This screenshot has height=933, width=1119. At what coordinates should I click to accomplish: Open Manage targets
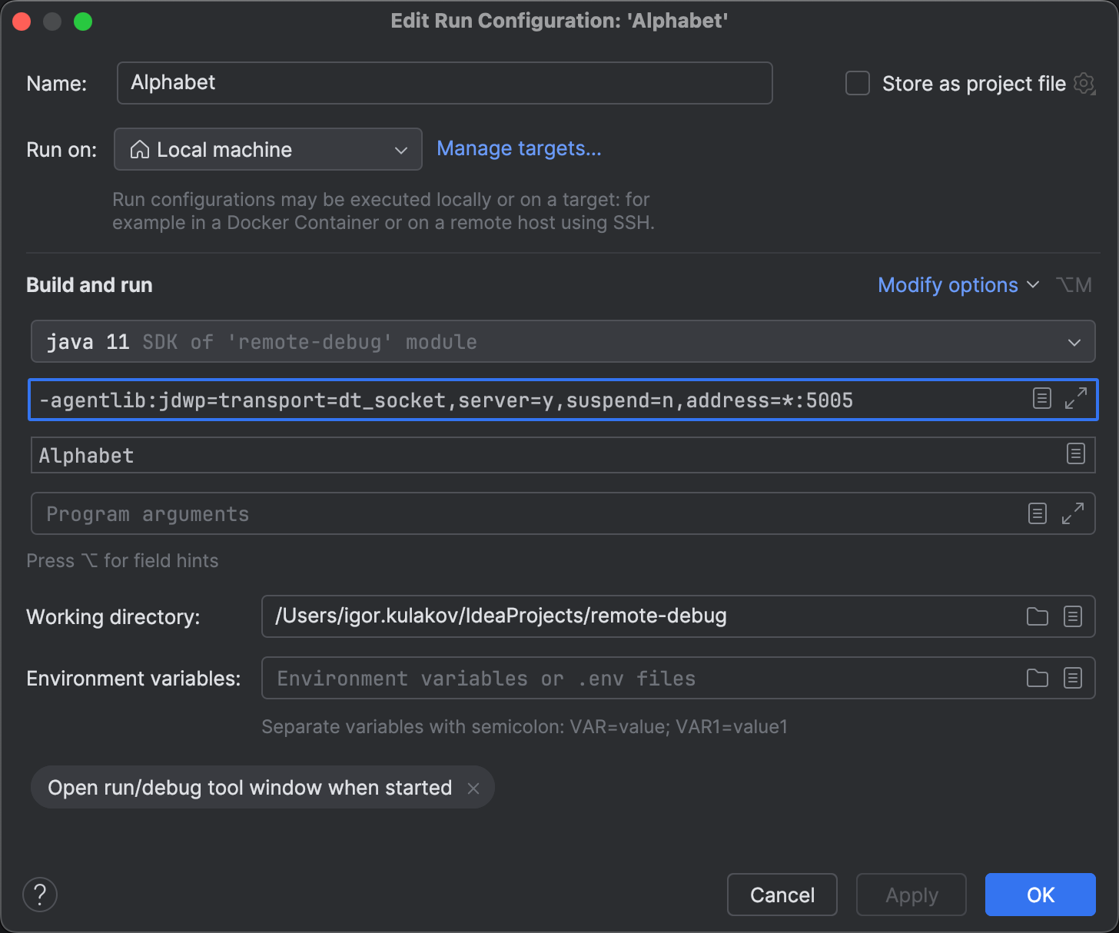point(519,148)
